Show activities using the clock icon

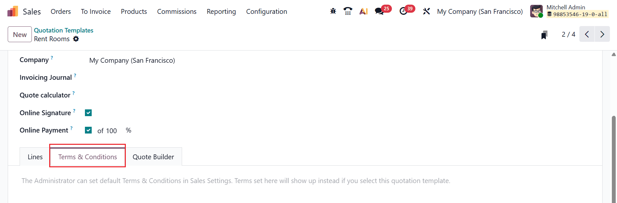coord(404,11)
